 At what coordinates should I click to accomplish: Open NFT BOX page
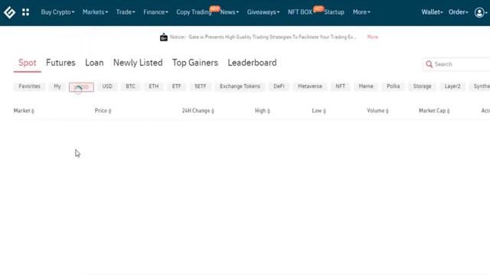(x=300, y=12)
